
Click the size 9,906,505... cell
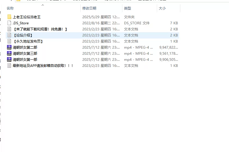point(169,60)
